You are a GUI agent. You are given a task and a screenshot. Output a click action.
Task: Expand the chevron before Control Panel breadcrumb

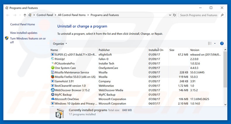pyautogui.click(x=34, y=15)
